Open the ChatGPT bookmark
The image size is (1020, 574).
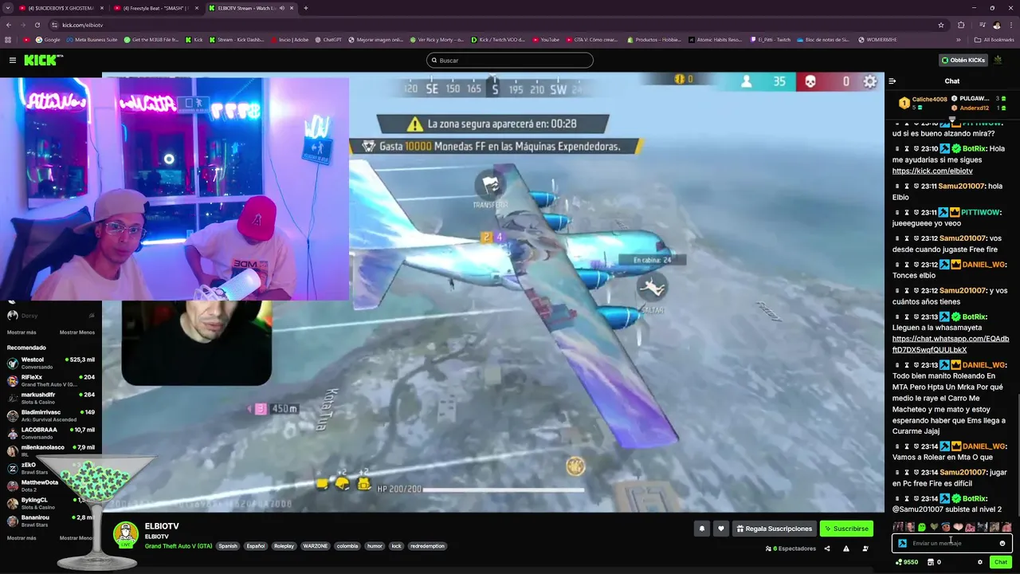tap(328, 39)
